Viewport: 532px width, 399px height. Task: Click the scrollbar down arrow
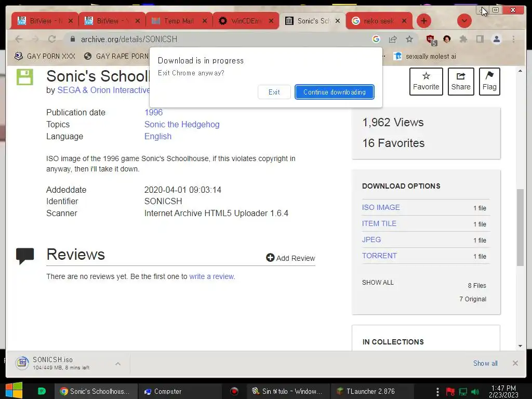click(520, 346)
